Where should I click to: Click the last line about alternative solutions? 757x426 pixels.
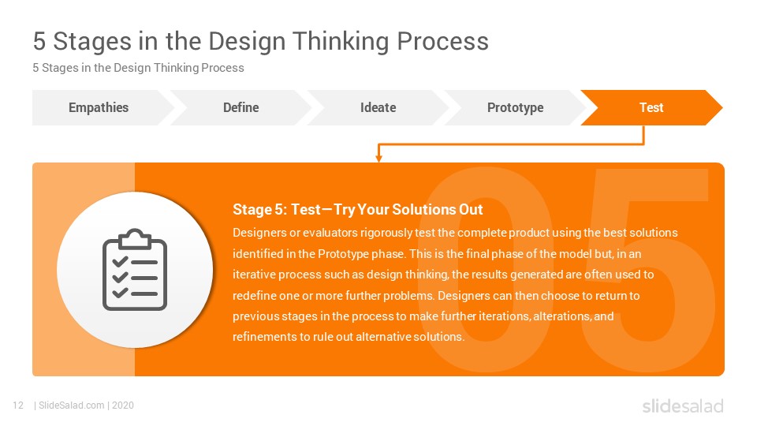tap(349, 337)
